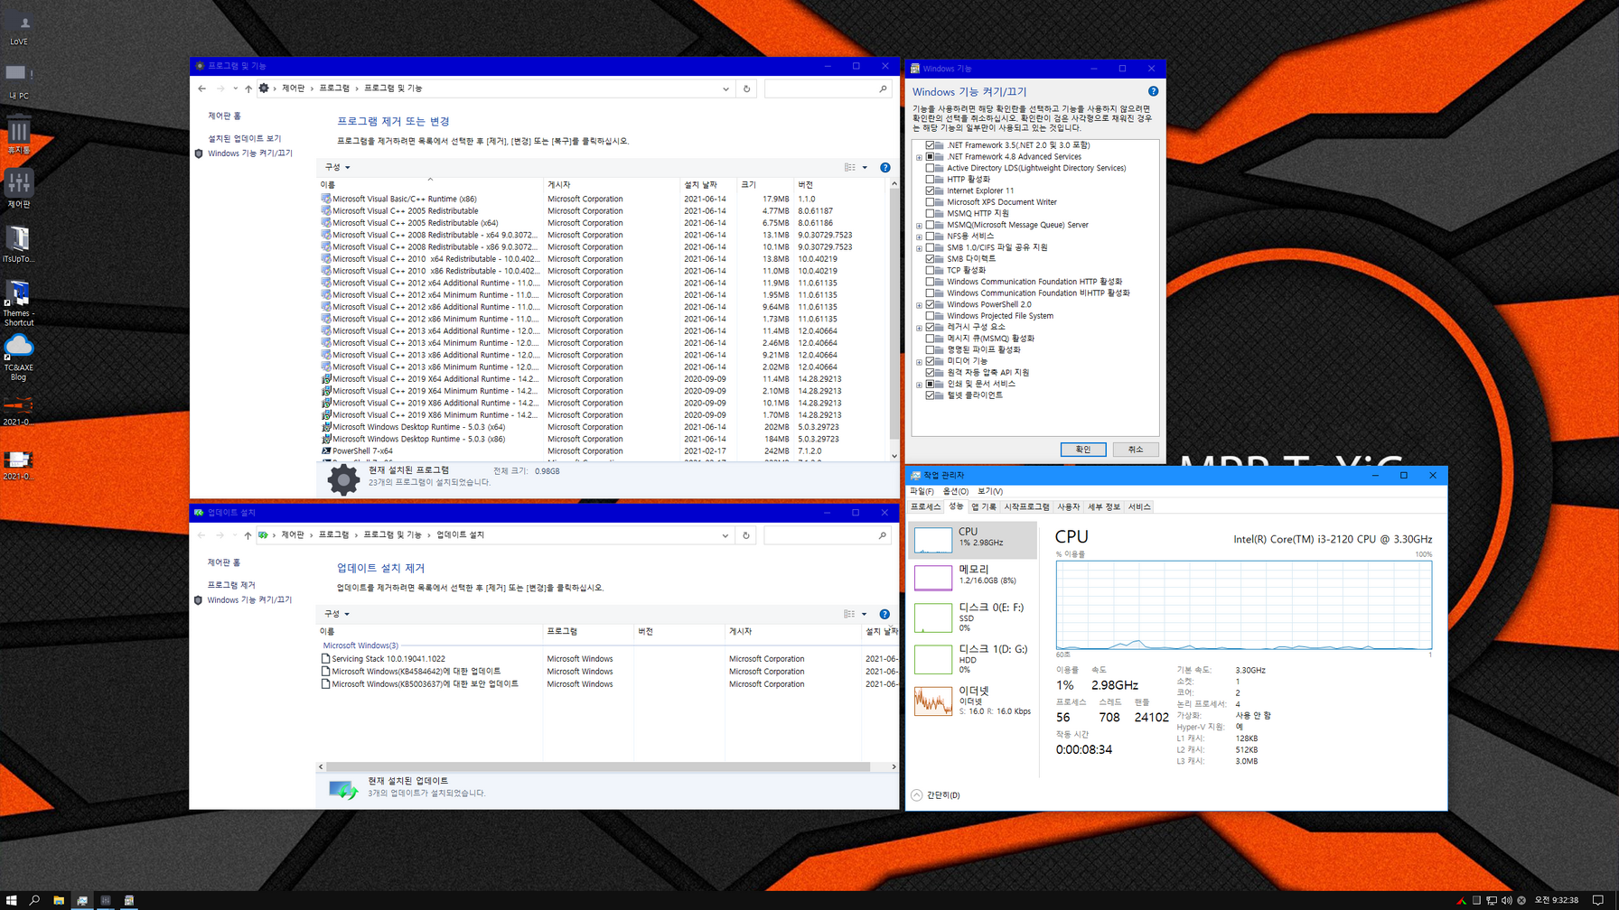Switch to 시작프로그램 tab
This screenshot has height=910, width=1619.
point(1027,507)
